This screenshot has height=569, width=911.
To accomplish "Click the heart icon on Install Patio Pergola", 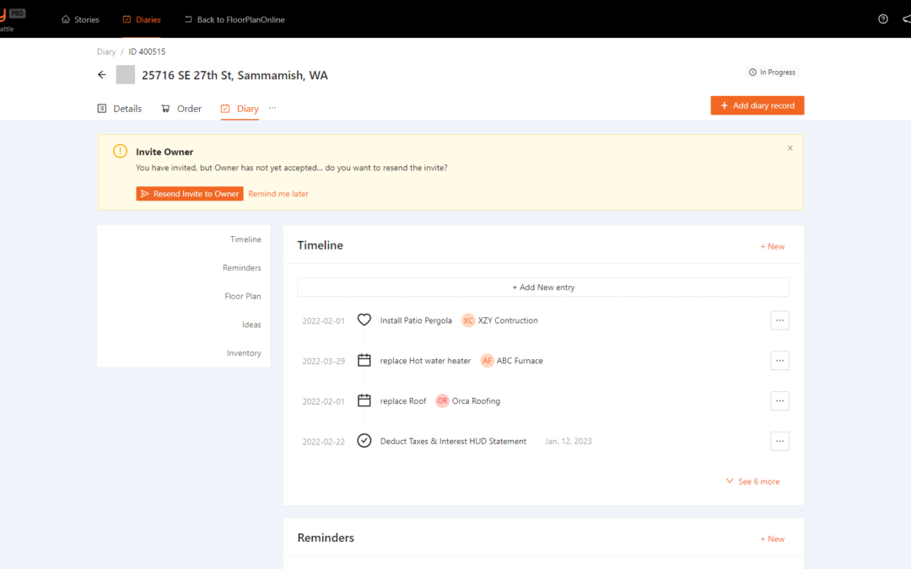I will pyautogui.click(x=364, y=319).
